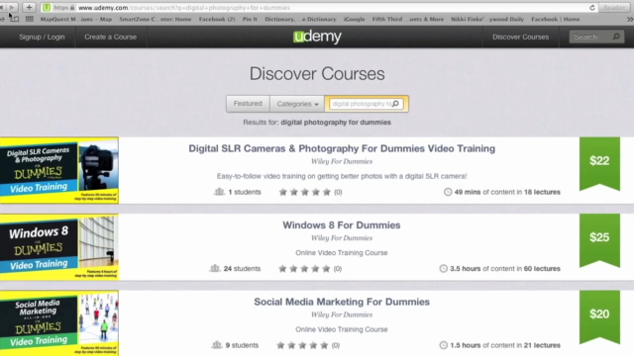Click the Pin It bookmark
The image size is (634, 356).
[250, 19]
